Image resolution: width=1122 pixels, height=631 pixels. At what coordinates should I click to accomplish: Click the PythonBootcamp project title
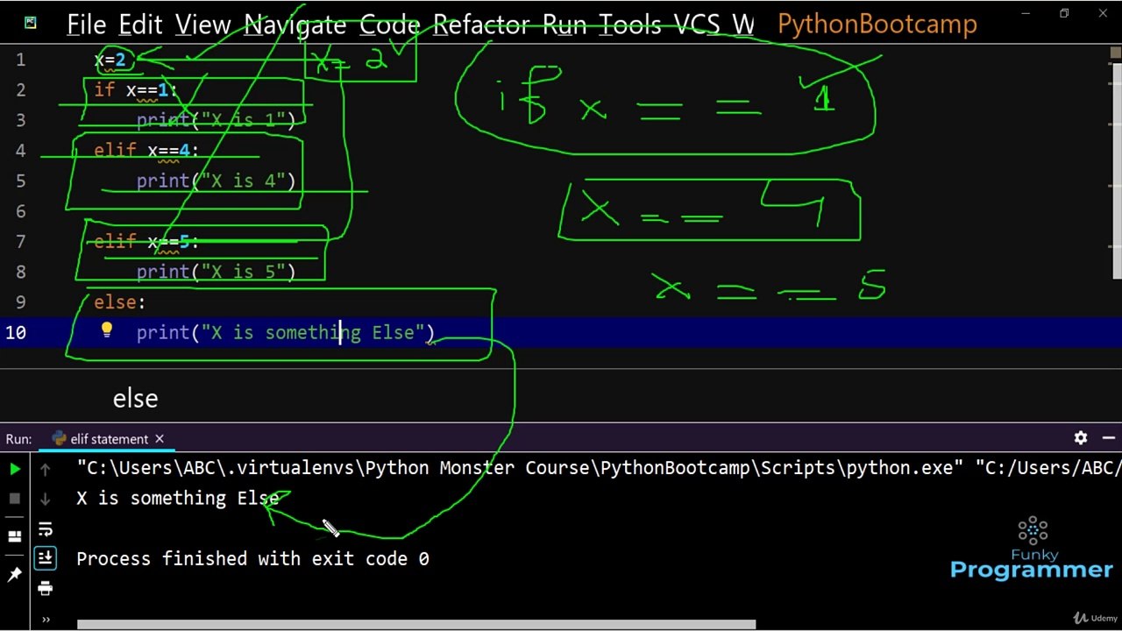pyautogui.click(x=877, y=24)
